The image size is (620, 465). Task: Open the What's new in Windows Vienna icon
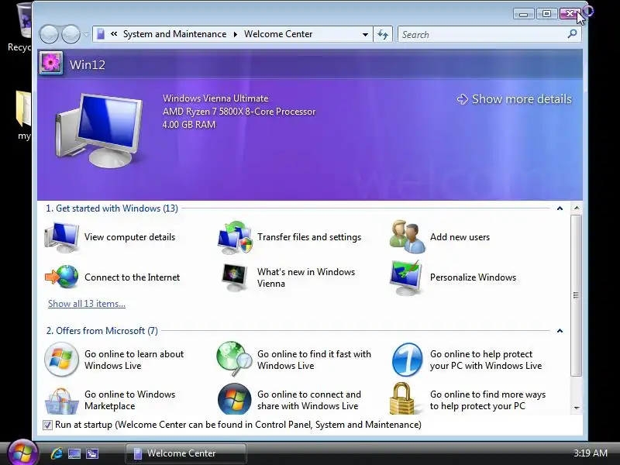[234, 277]
